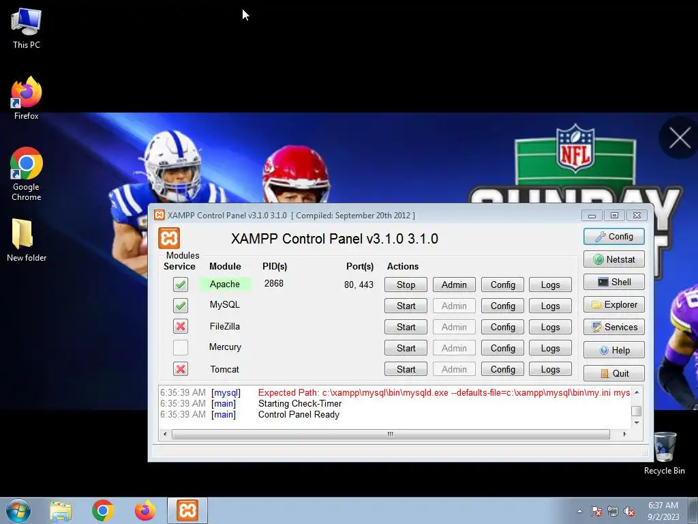This screenshot has height=524, width=698.
Task: Open the Apache Logs menu
Action: pyautogui.click(x=550, y=285)
